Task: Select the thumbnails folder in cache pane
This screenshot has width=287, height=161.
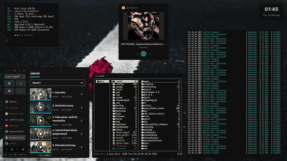Action: pyautogui.click(x=161, y=132)
